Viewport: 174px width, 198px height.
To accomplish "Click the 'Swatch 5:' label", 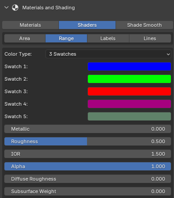I will point(16,116).
